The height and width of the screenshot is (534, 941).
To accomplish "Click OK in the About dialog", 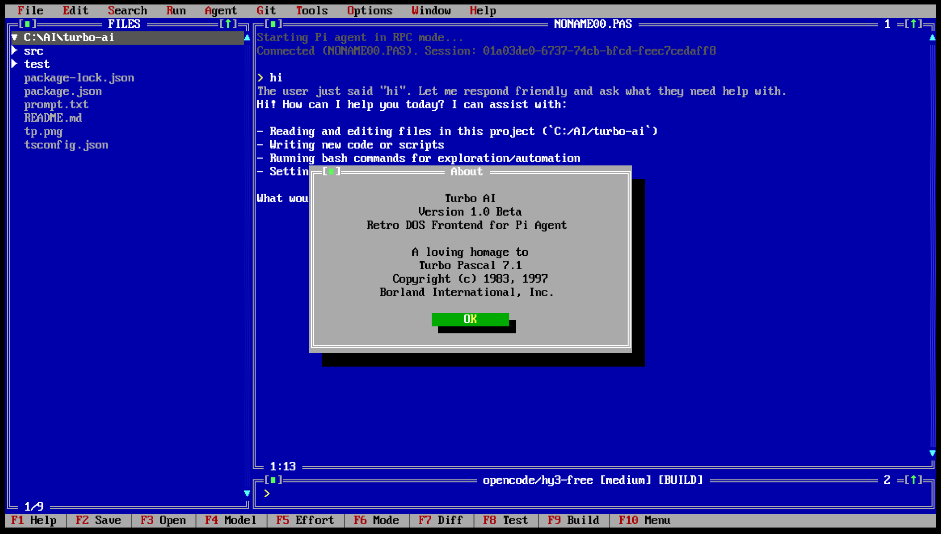I will coord(470,319).
